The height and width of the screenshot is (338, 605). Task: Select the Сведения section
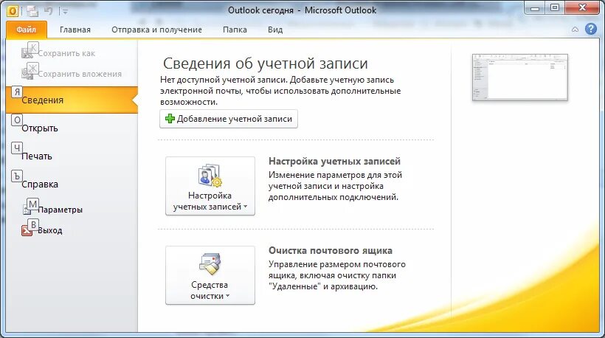click(x=72, y=100)
